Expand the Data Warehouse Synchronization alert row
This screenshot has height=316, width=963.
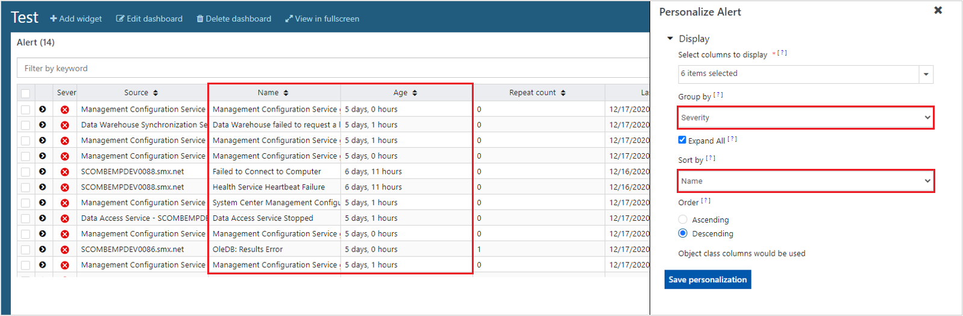[43, 125]
